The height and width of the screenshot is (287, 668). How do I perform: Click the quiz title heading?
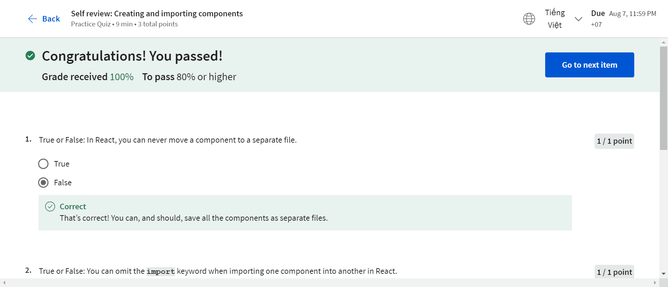pos(157,14)
